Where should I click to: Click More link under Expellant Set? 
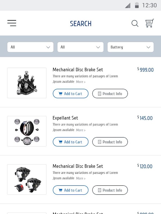80,130
